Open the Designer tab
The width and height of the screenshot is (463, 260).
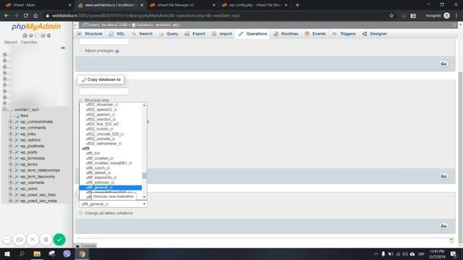(375, 34)
